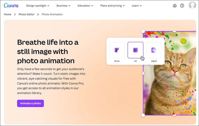Screen dimensions: 199x126
Task: Click the Photo Animation breadcrumb
Action: coord(52,14)
